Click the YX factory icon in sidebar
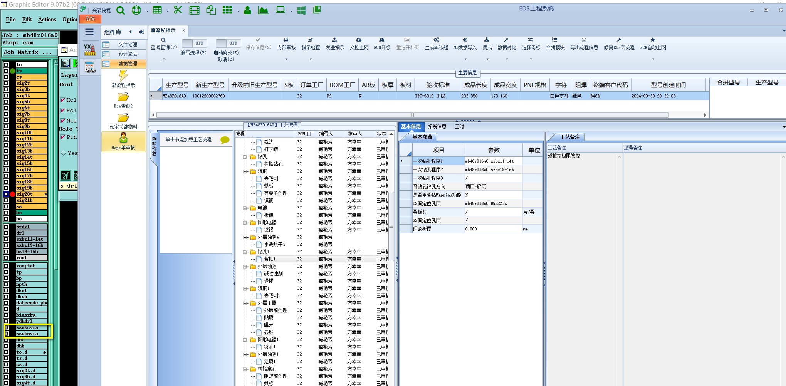The image size is (786, 386). coord(90,50)
